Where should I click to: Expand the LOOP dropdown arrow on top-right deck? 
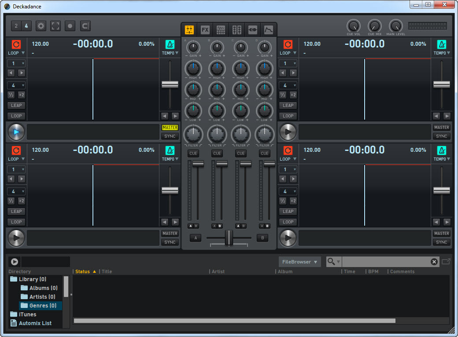(295, 53)
